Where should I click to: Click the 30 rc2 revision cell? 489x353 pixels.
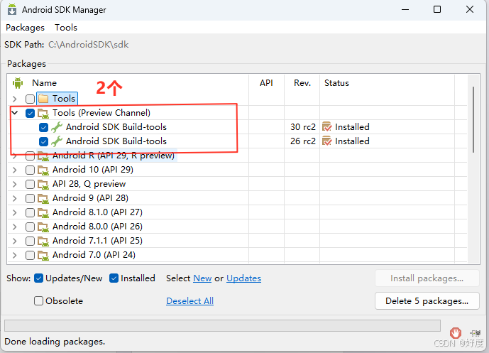point(303,127)
